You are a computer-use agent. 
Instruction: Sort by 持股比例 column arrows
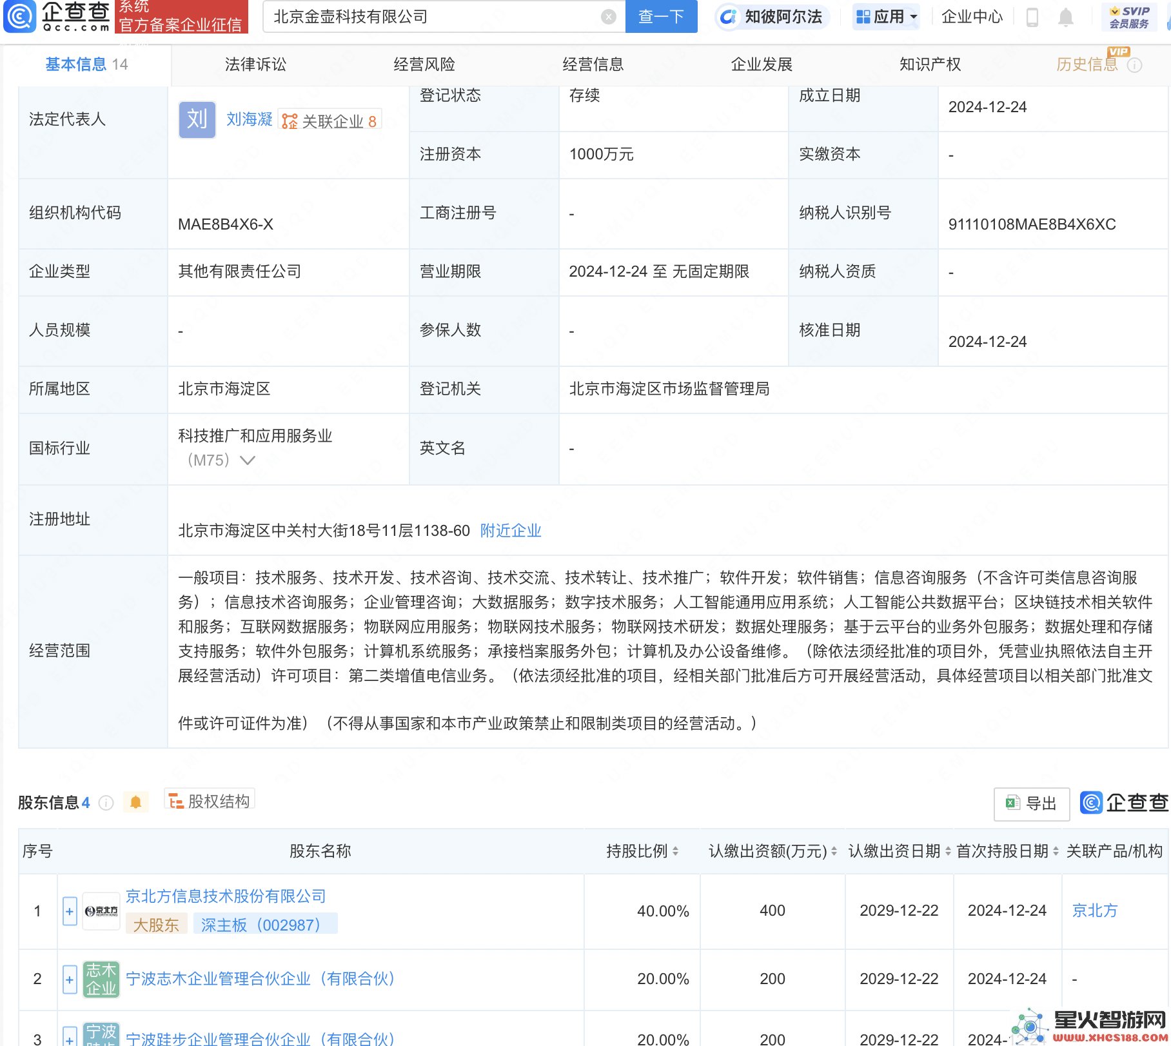(675, 851)
